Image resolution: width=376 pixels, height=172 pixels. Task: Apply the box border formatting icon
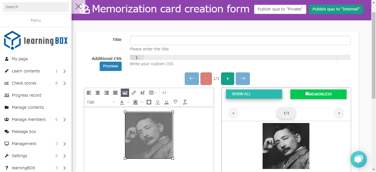click(x=149, y=102)
